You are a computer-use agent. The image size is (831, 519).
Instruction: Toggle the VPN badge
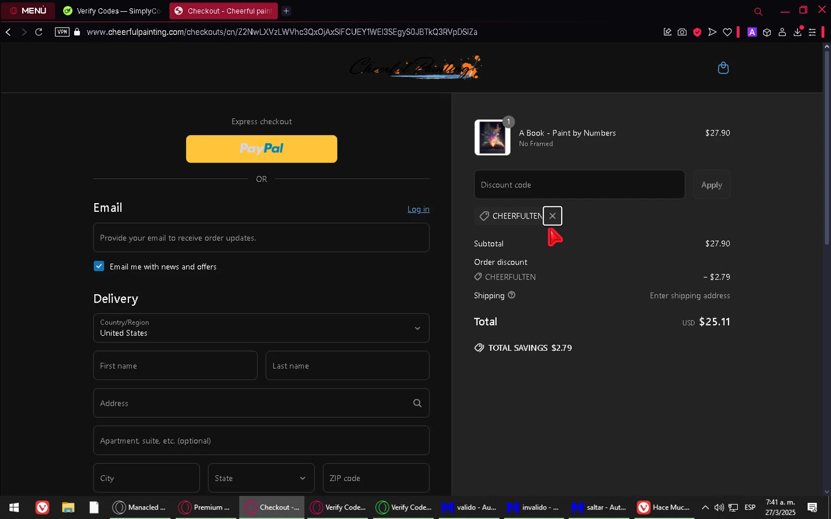[x=62, y=32]
